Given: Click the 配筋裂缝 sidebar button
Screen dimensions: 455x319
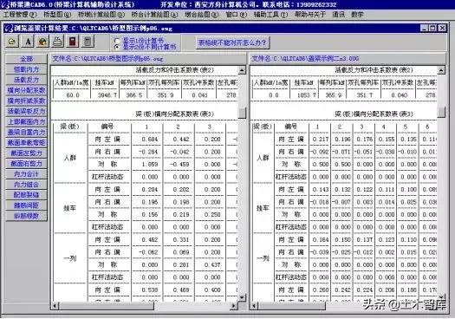Looking at the screenshot, I should [26, 195].
